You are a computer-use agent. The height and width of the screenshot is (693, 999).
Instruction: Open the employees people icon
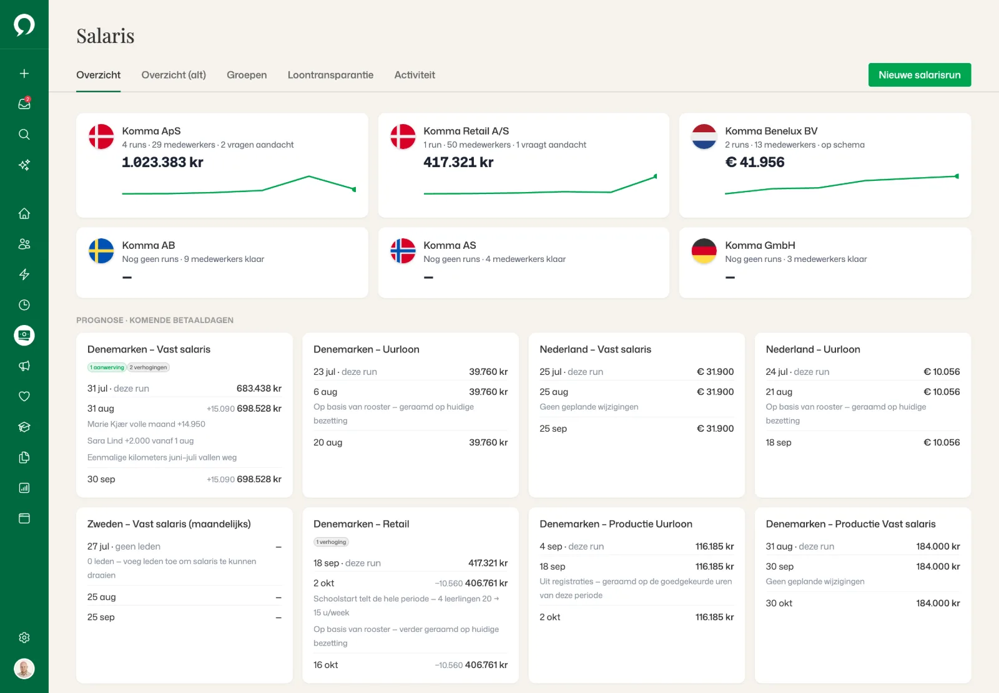tap(24, 244)
